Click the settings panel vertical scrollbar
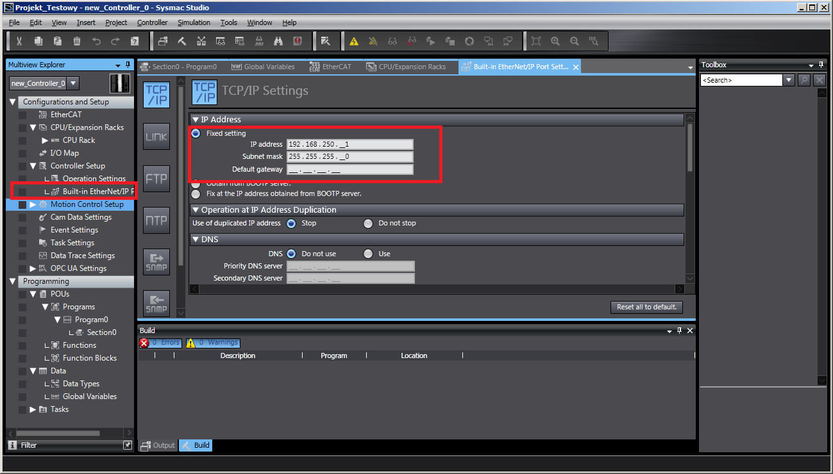 tap(690, 147)
